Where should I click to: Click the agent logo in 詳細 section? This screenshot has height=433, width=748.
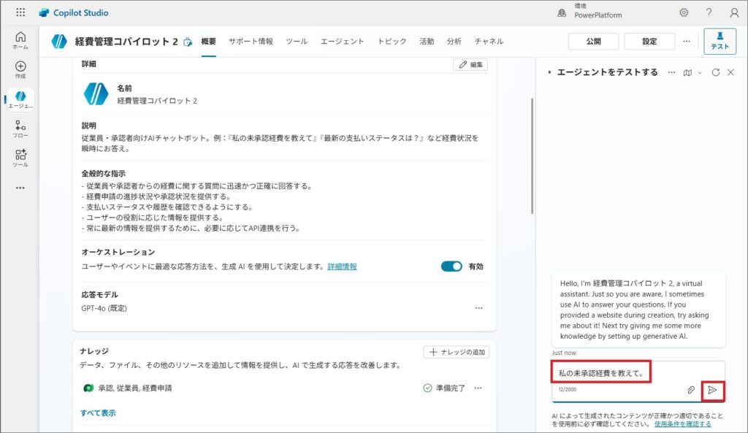96,94
